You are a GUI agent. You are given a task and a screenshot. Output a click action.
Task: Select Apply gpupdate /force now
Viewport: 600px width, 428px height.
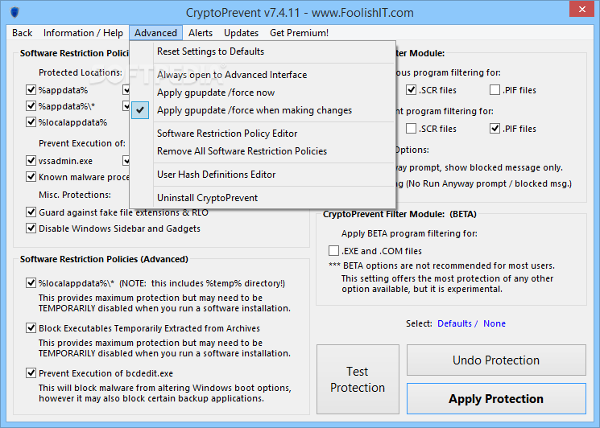click(x=263, y=93)
